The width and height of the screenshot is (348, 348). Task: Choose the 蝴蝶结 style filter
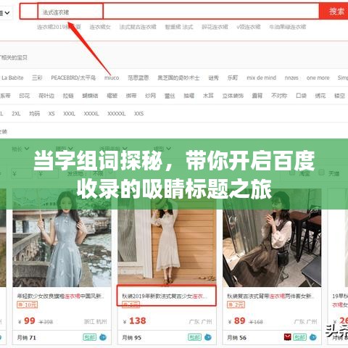click(90, 96)
